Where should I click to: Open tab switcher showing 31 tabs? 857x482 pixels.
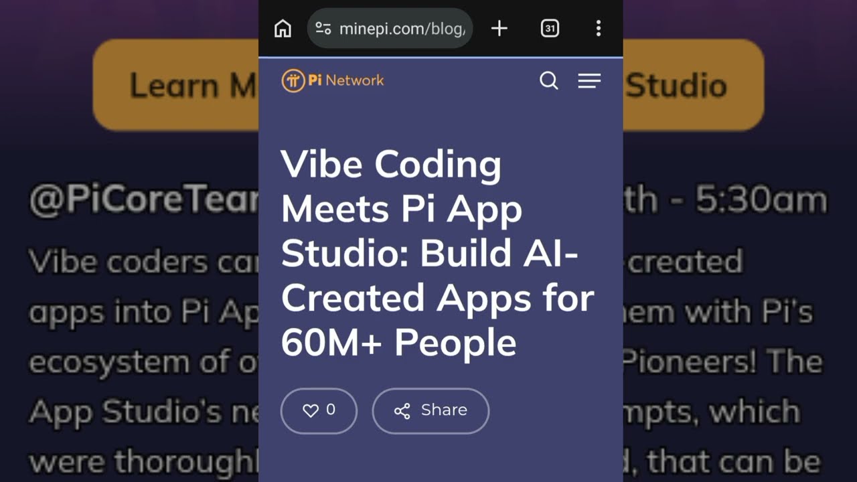click(550, 28)
